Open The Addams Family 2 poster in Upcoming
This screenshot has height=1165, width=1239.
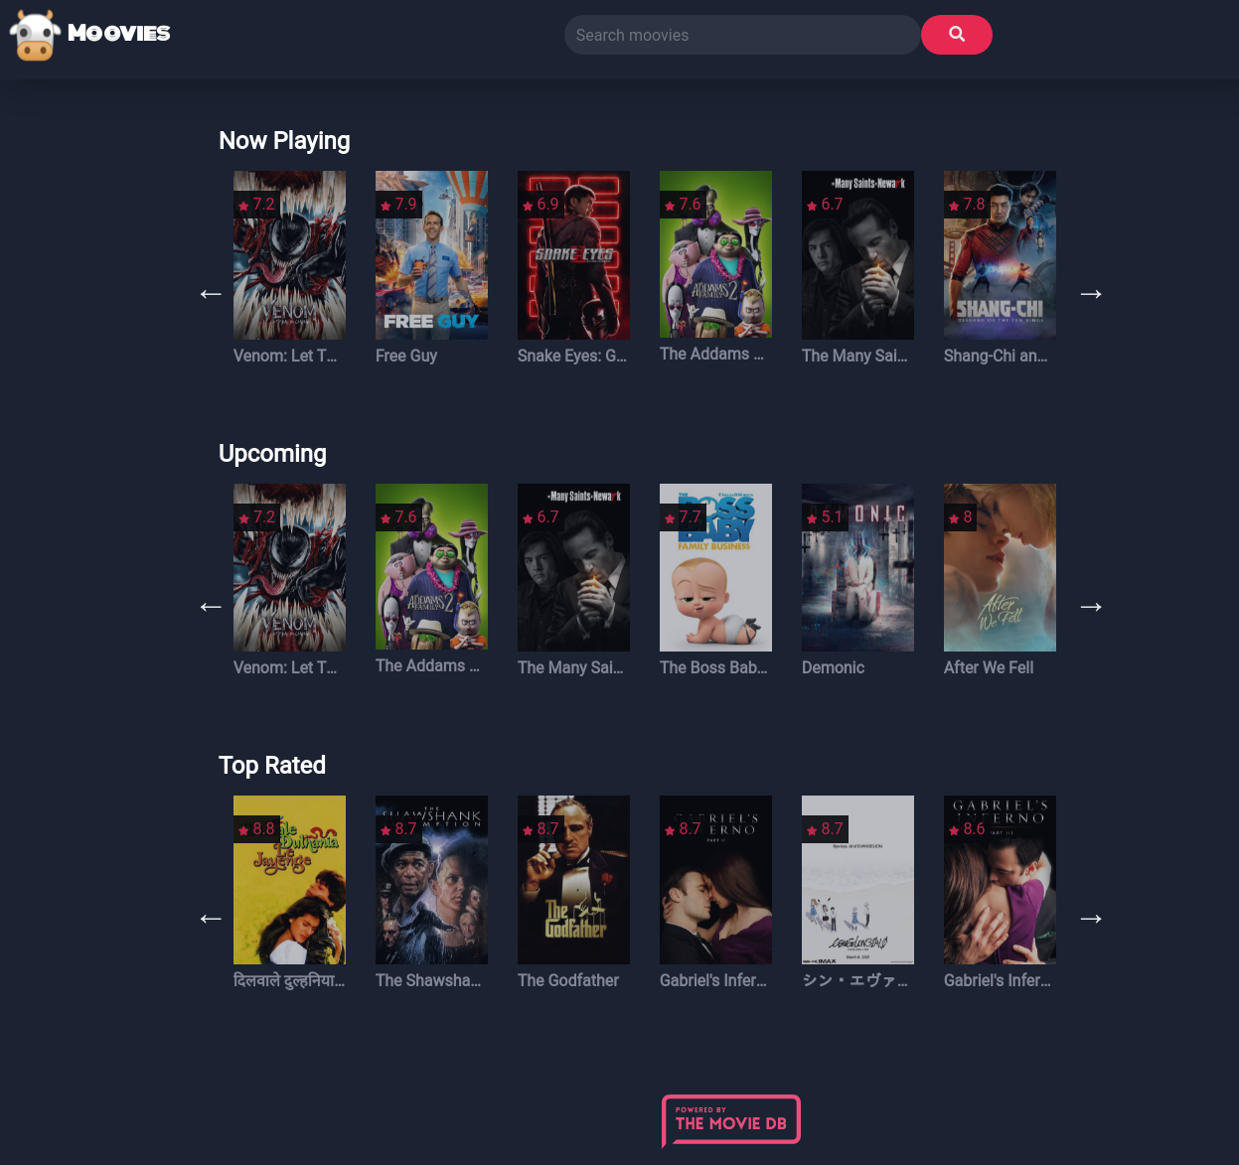431,566
